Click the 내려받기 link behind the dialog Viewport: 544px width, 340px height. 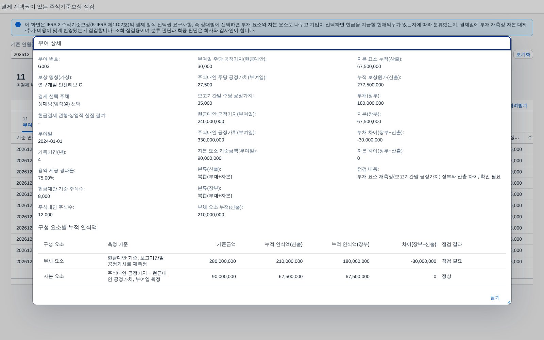[x=519, y=106]
